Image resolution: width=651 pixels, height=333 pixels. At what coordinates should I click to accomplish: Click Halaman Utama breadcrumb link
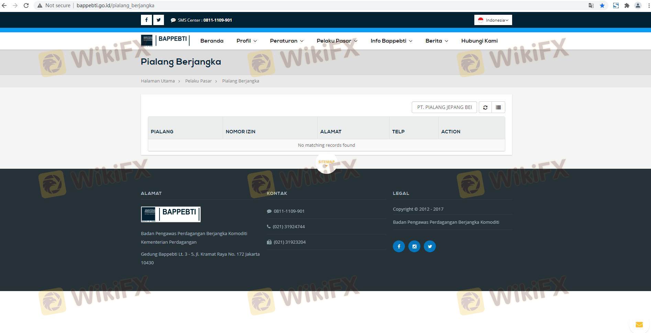[158, 81]
